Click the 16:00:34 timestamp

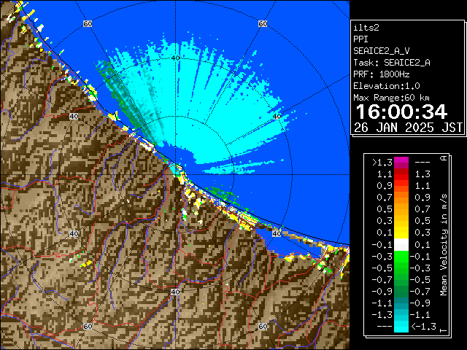(401, 112)
